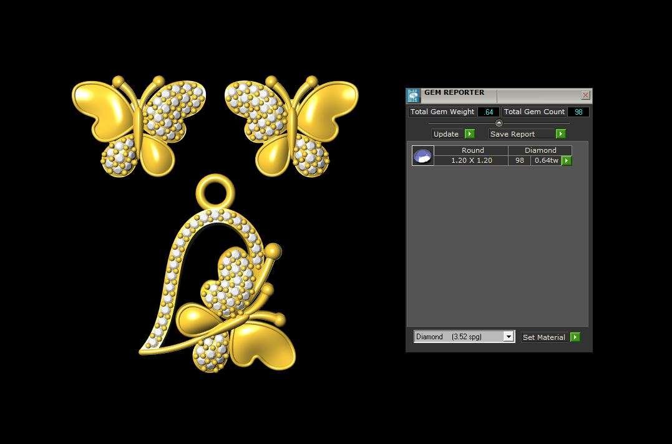Click the Set Material button label
The image size is (672, 444).
(544, 337)
